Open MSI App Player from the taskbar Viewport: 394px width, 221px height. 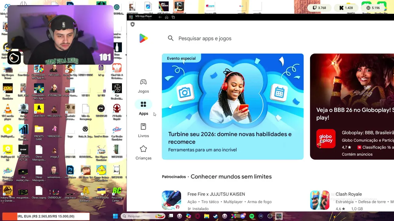click(x=279, y=216)
